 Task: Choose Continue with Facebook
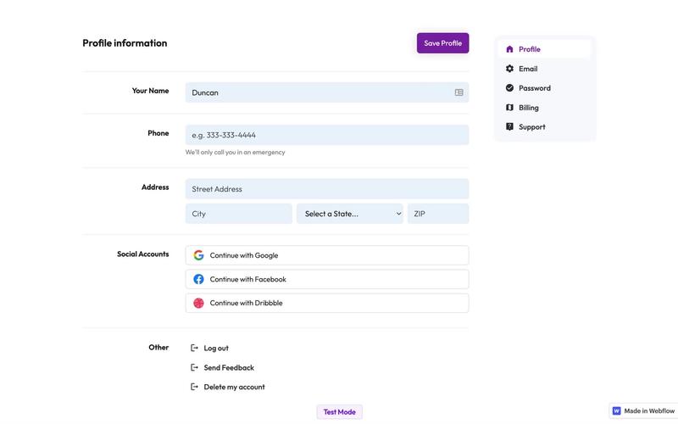327,279
